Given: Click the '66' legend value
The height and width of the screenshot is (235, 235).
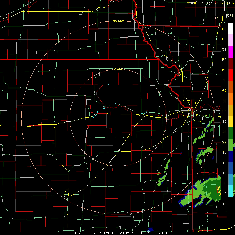Looking at the screenshot, I should (224, 29).
